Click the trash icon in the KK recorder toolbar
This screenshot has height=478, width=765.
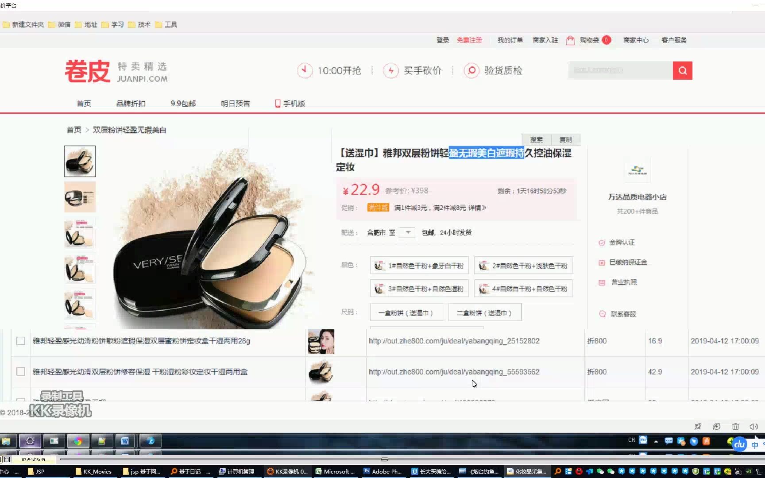pos(735,426)
